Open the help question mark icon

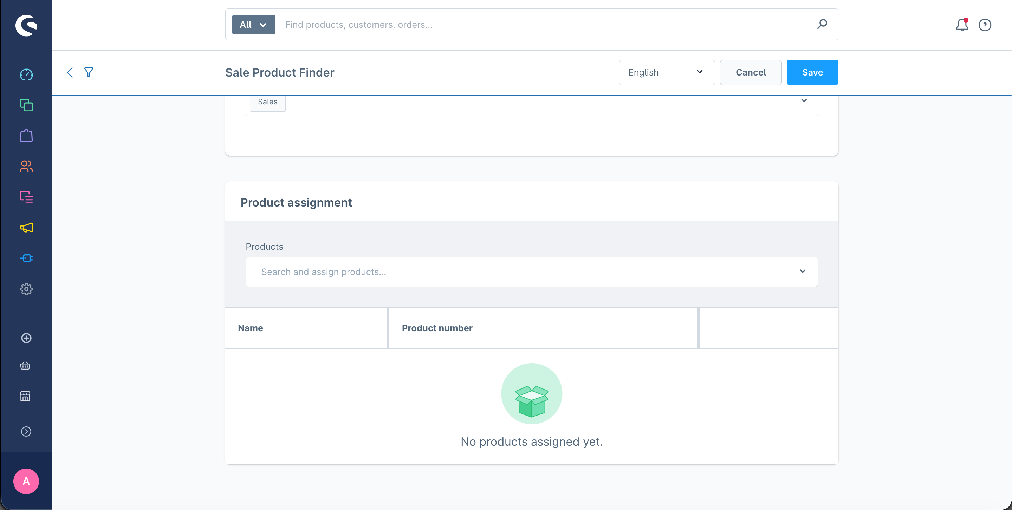985,25
